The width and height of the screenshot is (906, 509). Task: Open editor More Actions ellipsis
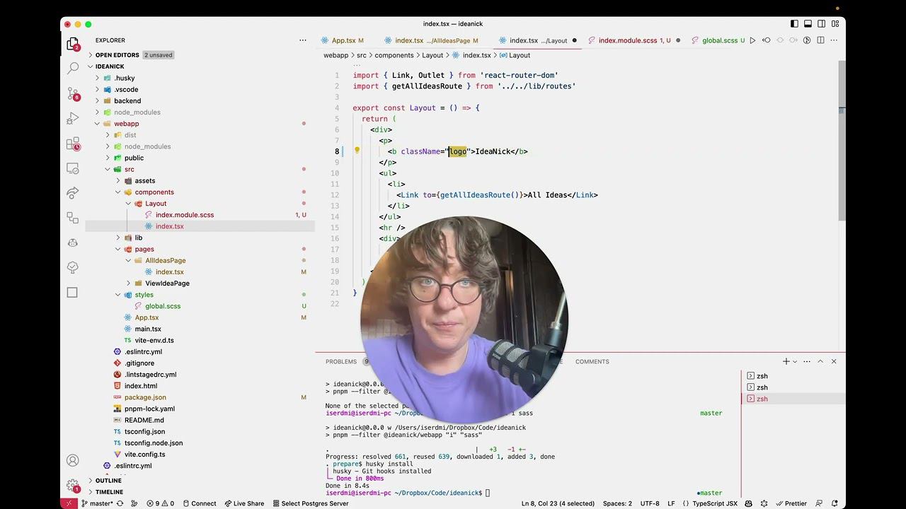click(834, 40)
